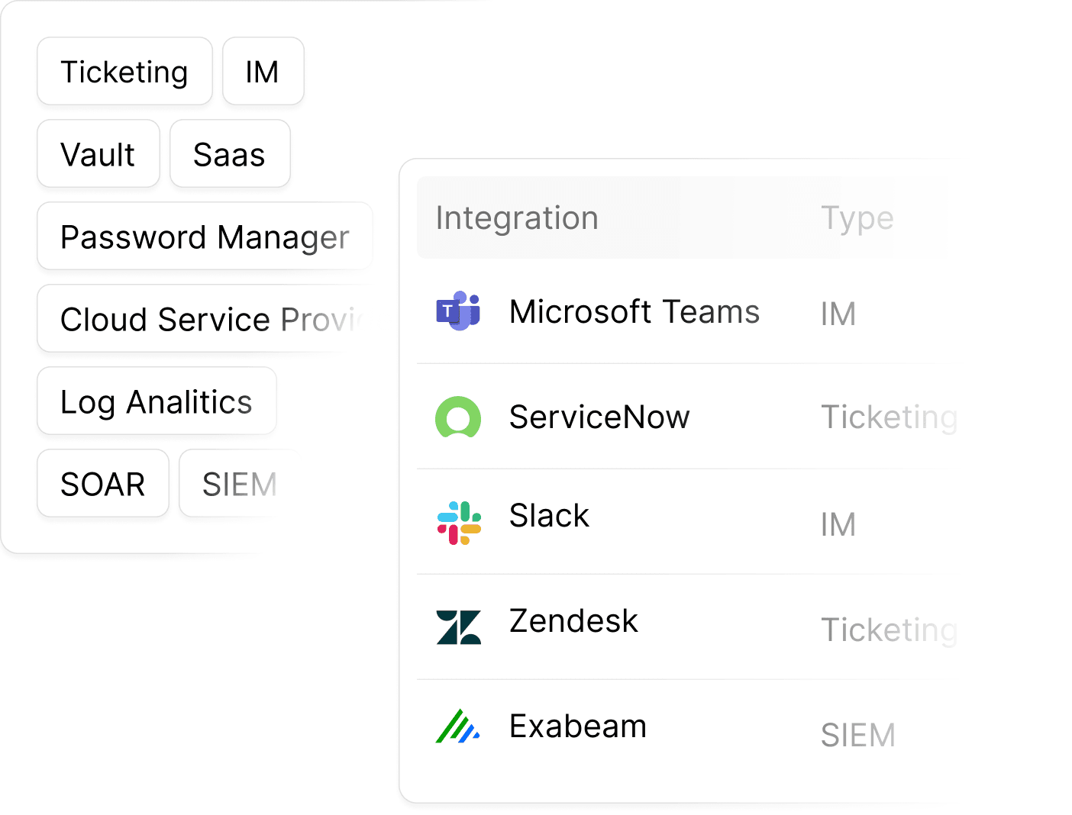Click the Microsoft Teams logo icon
Viewport: 1072px width, 815px height.
click(459, 311)
